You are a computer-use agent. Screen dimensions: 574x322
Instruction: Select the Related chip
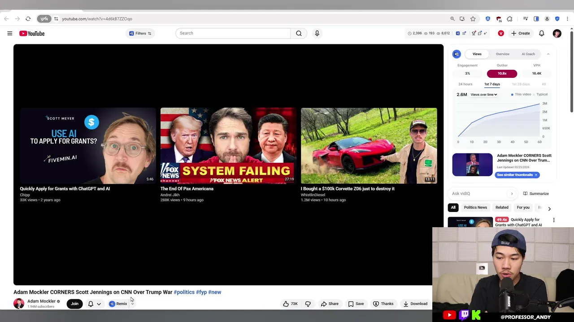[x=502, y=208]
